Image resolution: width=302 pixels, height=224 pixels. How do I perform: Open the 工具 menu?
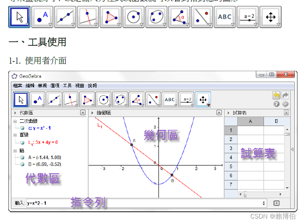point(67,85)
